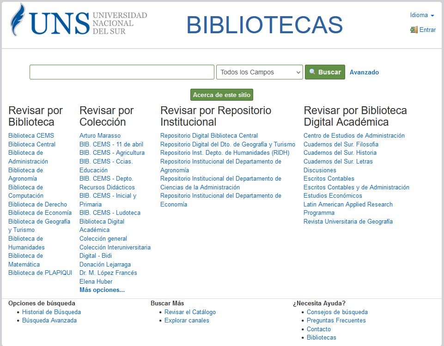Open Donación Lejarraga collection
This screenshot has width=444, height=346.
pyautogui.click(x=105, y=264)
